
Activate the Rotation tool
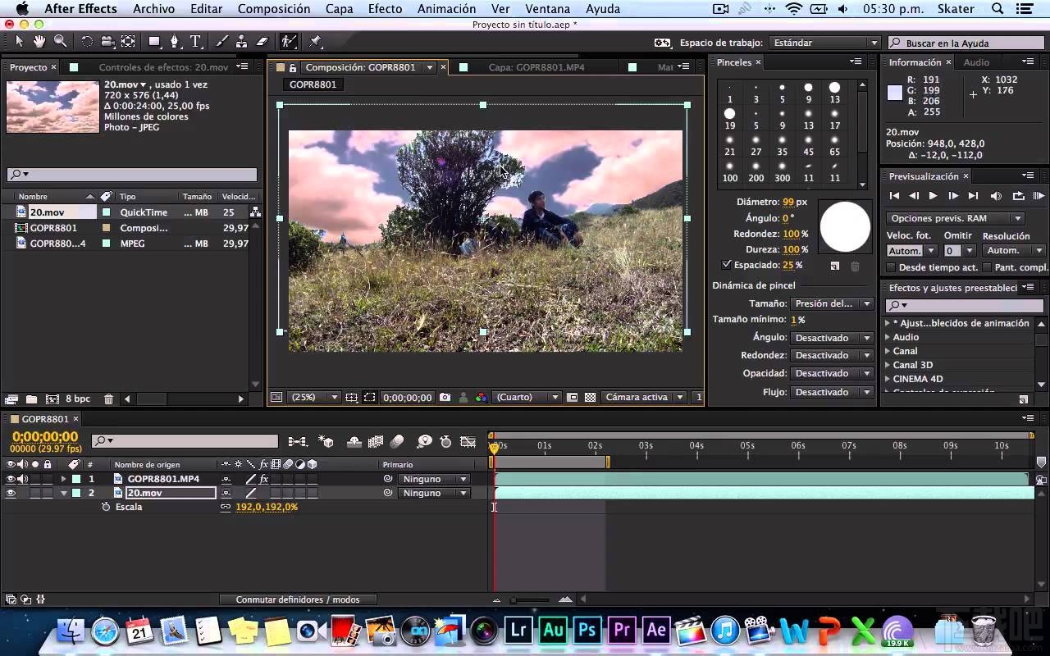(x=88, y=41)
